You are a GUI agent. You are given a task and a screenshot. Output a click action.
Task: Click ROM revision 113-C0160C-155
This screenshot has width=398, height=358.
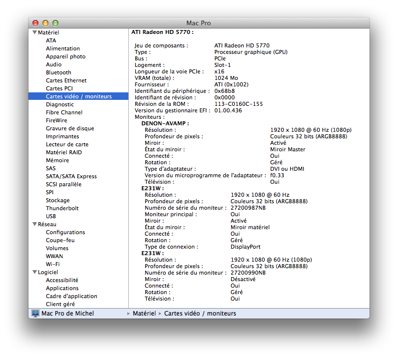point(239,104)
